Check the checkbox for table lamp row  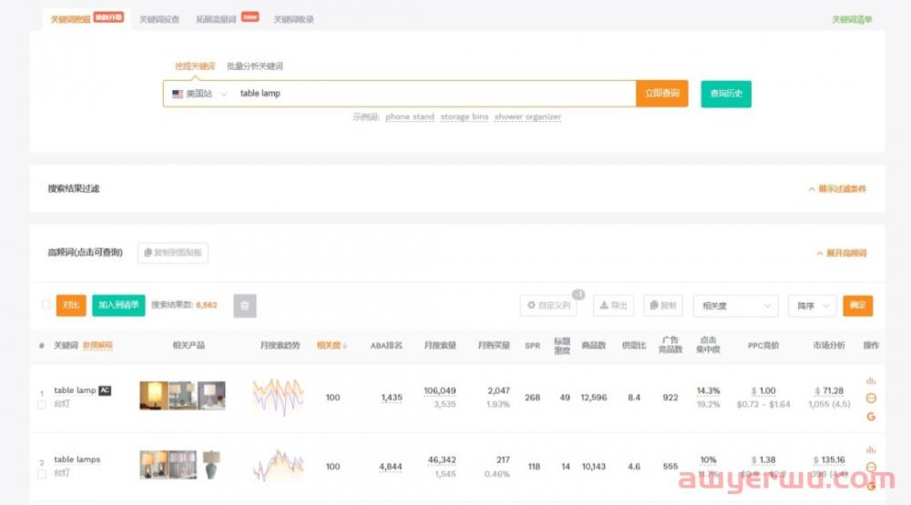tap(42, 404)
